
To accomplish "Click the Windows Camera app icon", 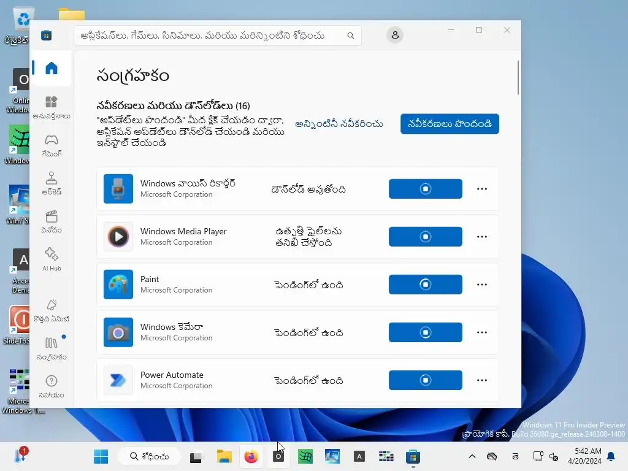I will click(118, 332).
